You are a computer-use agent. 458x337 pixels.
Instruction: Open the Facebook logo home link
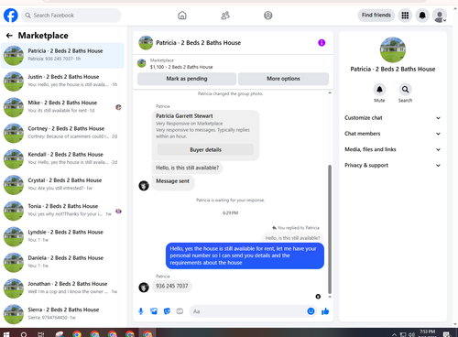click(x=11, y=16)
